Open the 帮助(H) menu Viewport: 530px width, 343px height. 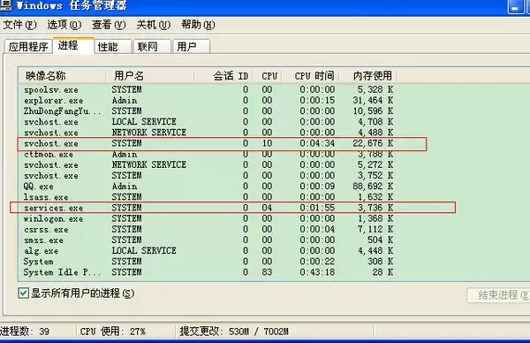(198, 25)
